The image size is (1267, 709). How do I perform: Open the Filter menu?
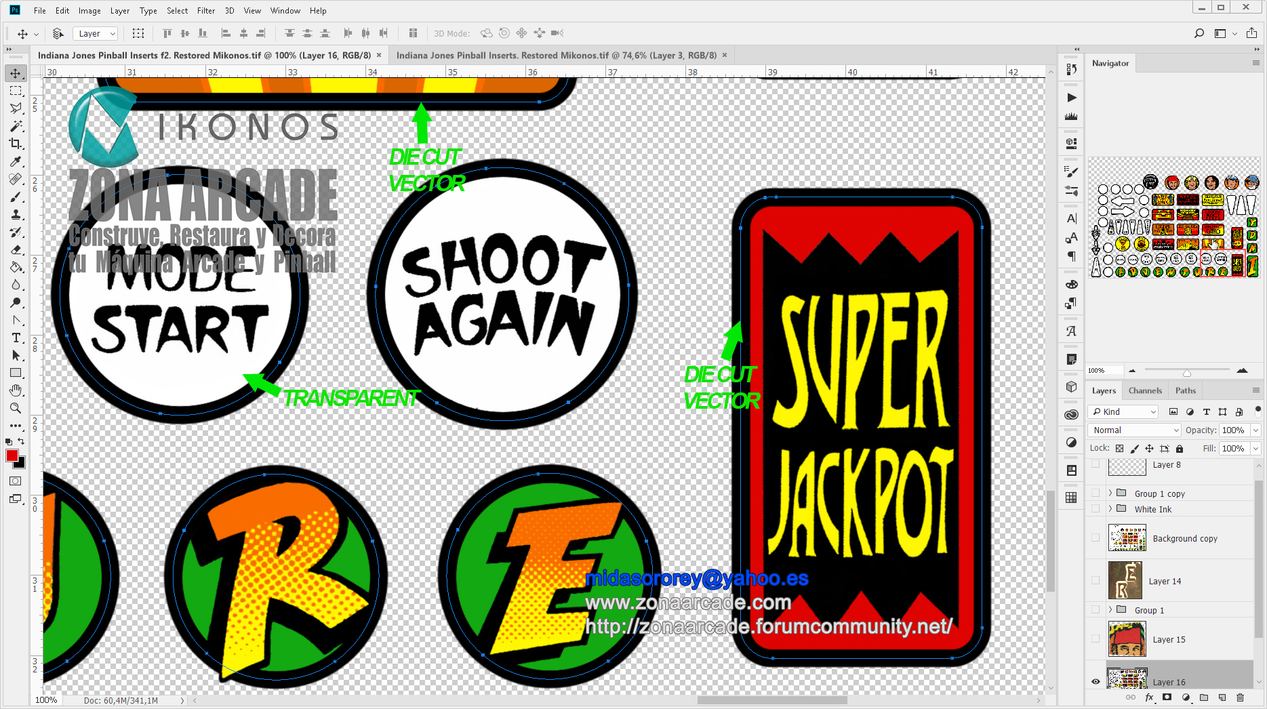[205, 10]
